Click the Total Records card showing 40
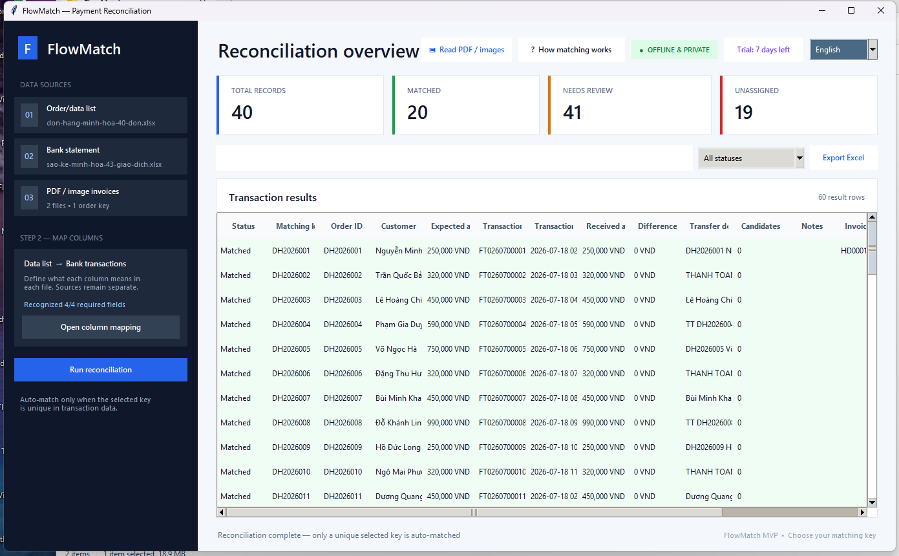 [x=301, y=105]
